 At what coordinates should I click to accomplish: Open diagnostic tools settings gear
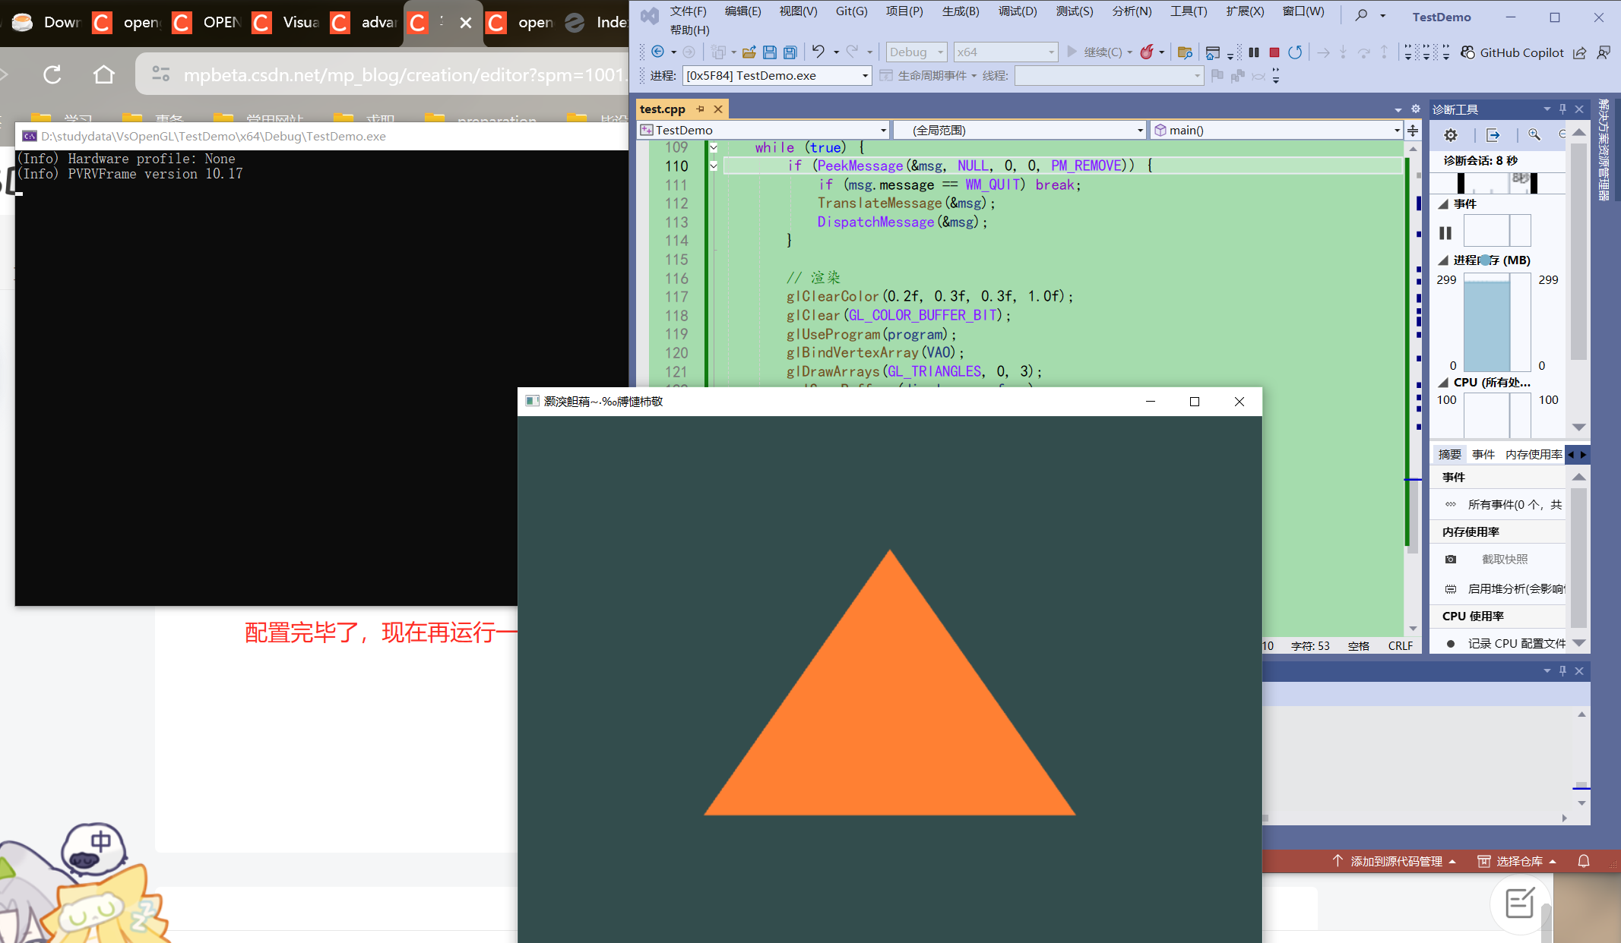tap(1451, 135)
